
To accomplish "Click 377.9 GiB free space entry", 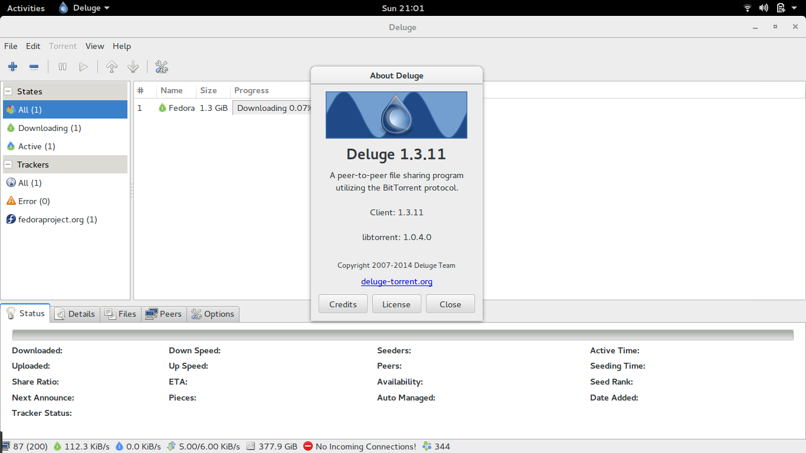I will click(272, 447).
